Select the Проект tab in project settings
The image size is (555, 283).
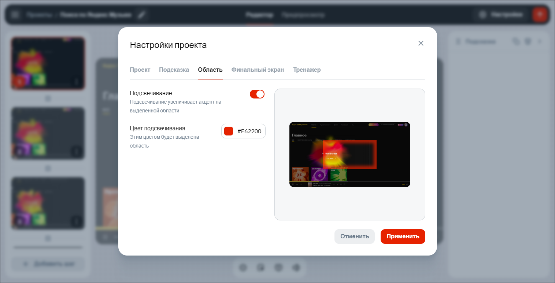[140, 70]
